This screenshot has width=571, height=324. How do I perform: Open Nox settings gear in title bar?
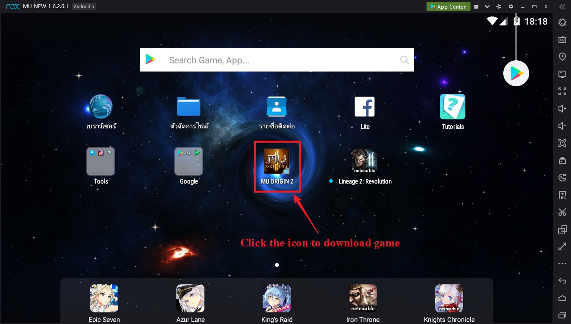click(511, 6)
